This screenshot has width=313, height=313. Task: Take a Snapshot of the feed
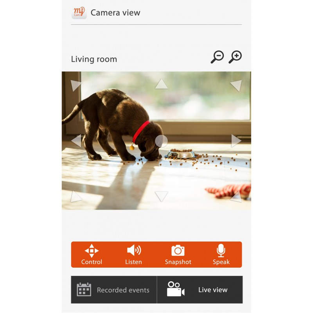click(x=178, y=255)
